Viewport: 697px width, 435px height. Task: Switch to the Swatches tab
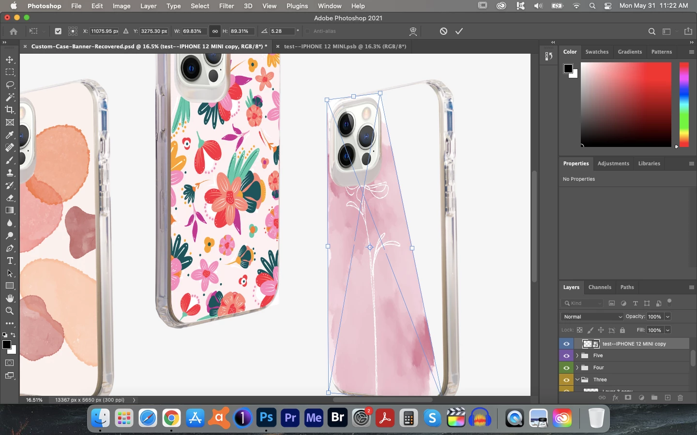[x=597, y=52]
